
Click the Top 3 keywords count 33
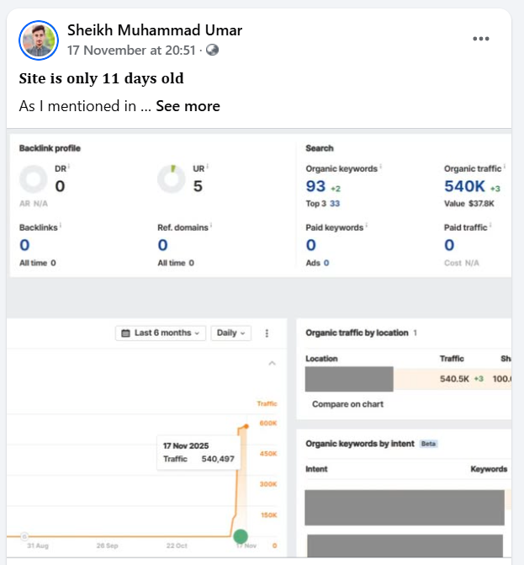335,204
